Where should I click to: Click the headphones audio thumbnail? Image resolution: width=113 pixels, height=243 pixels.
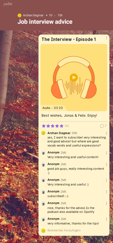coord(74,77)
